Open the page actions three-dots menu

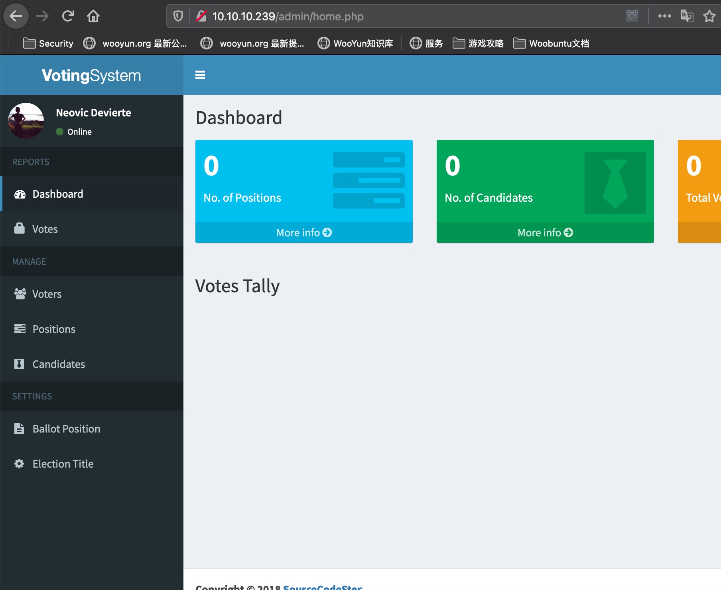[x=664, y=16]
